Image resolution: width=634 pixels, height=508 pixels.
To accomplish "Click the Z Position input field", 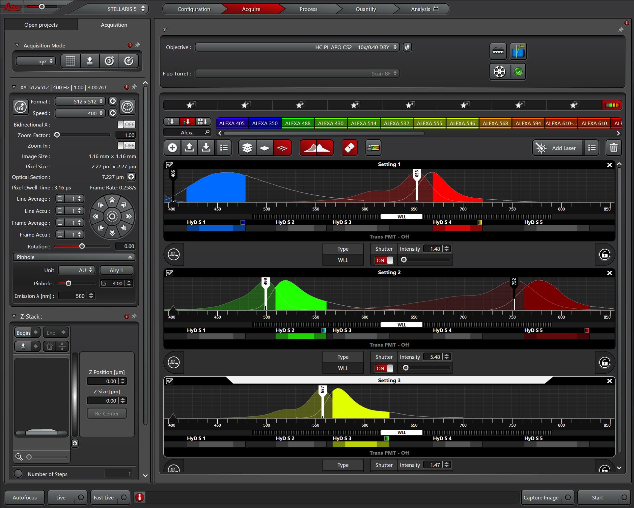I will tap(107, 381).
